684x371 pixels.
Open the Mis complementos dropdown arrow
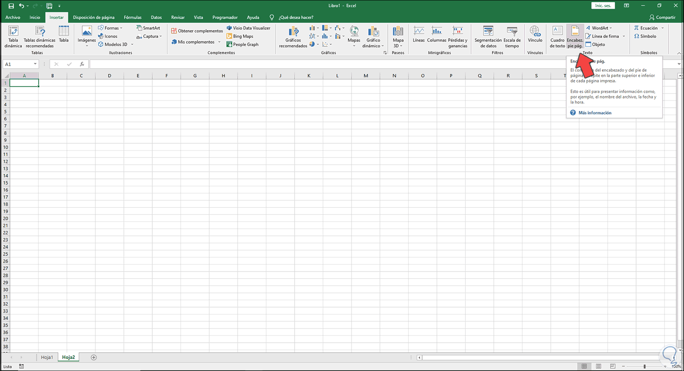click(x=219, y=42)
